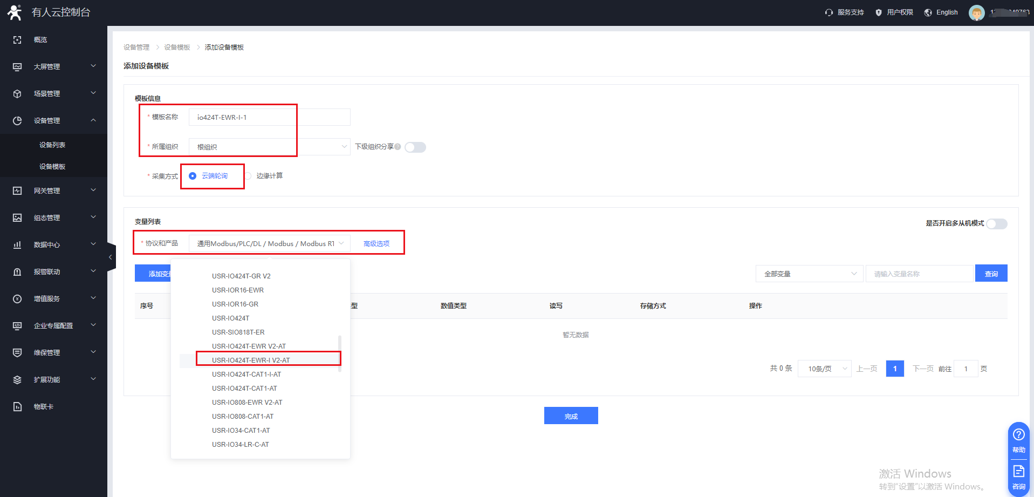1034x497 pixels.
Task: Enable the 是否开启多从机模式 switch
Action: pos(996,224)
